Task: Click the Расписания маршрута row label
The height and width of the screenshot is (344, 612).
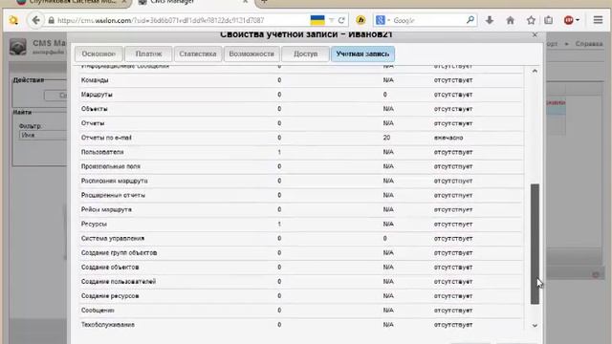Action: tap(115, 181)
